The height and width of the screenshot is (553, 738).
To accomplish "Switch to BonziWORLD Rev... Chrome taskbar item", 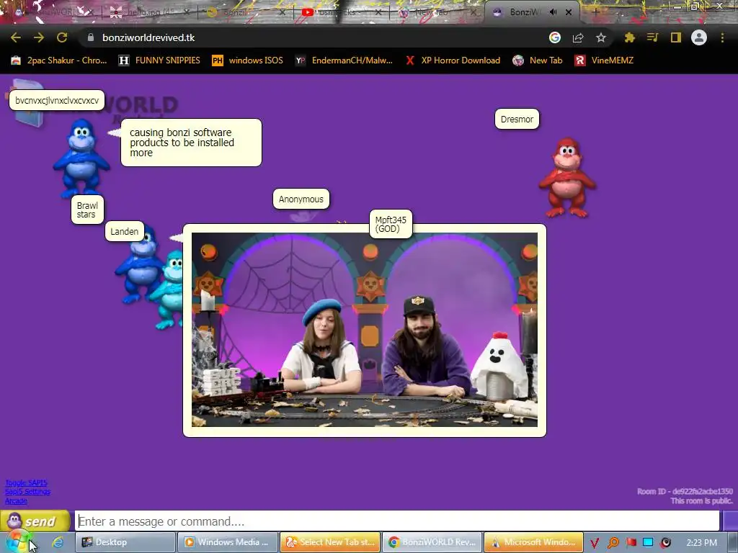I will [432, 542].
